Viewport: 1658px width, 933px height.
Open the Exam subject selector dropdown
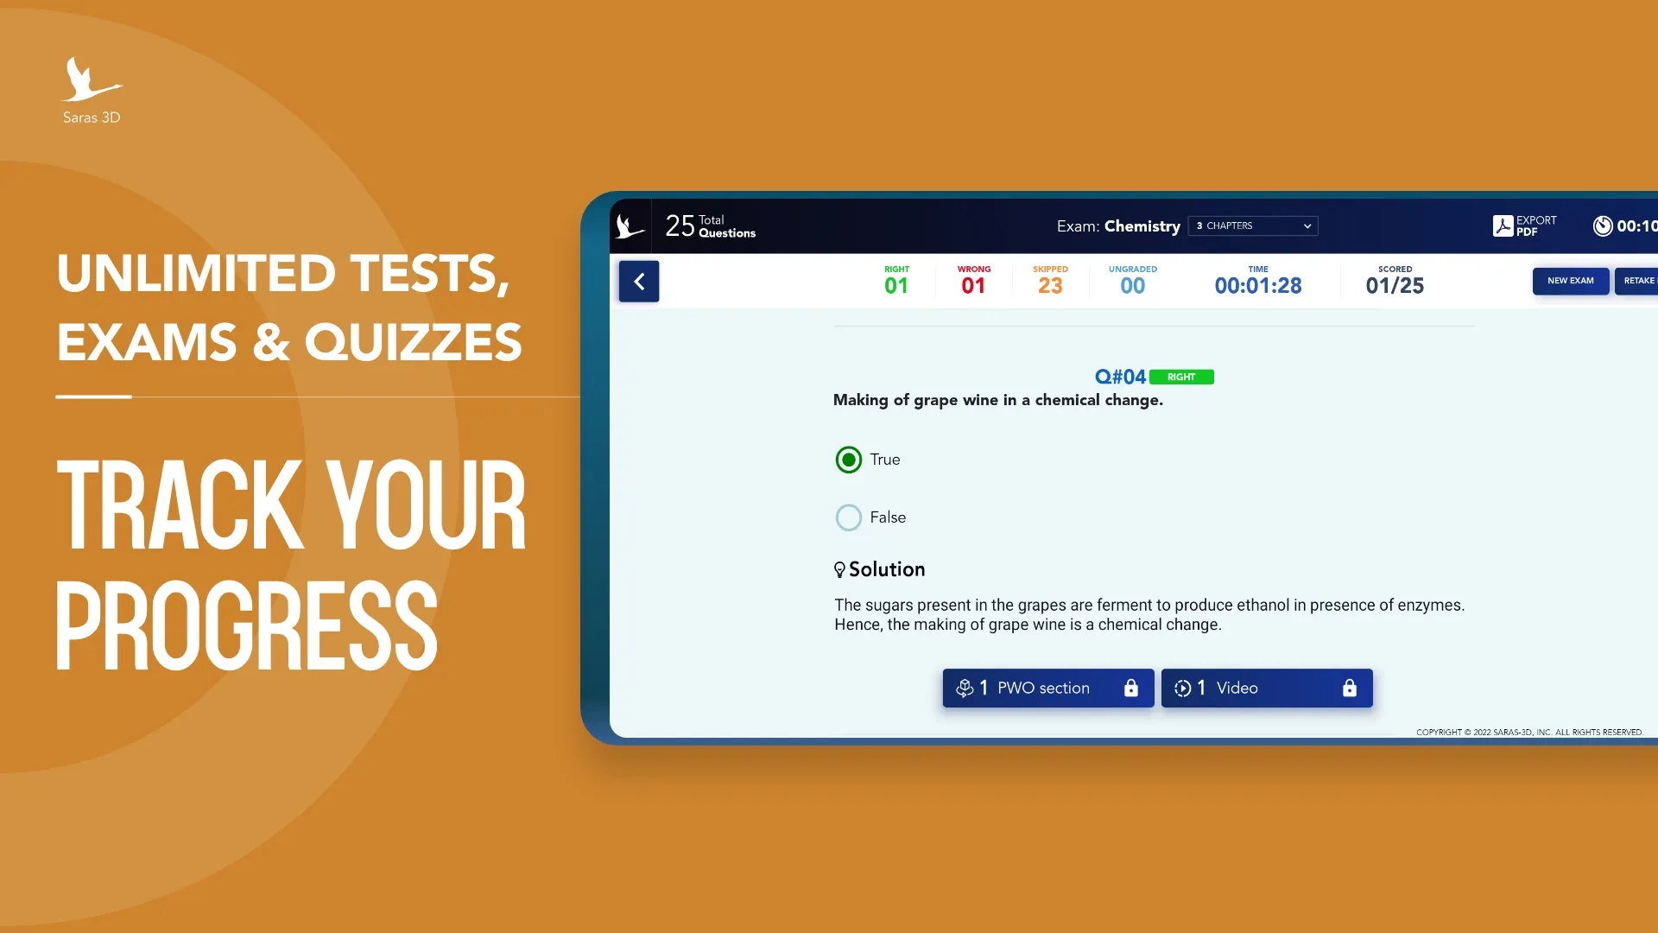pos(1253,225)
